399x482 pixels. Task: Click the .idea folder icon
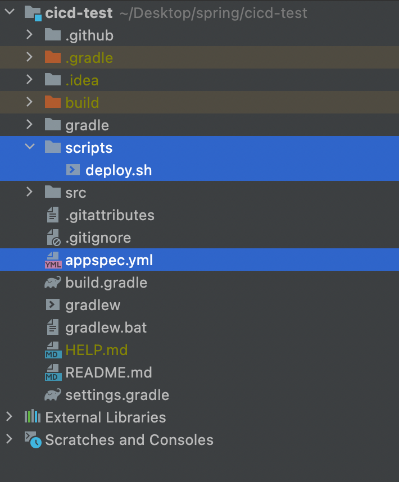53,79
